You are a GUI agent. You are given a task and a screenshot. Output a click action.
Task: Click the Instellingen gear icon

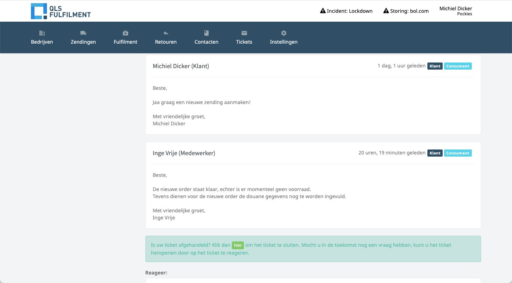pos(284,33)
